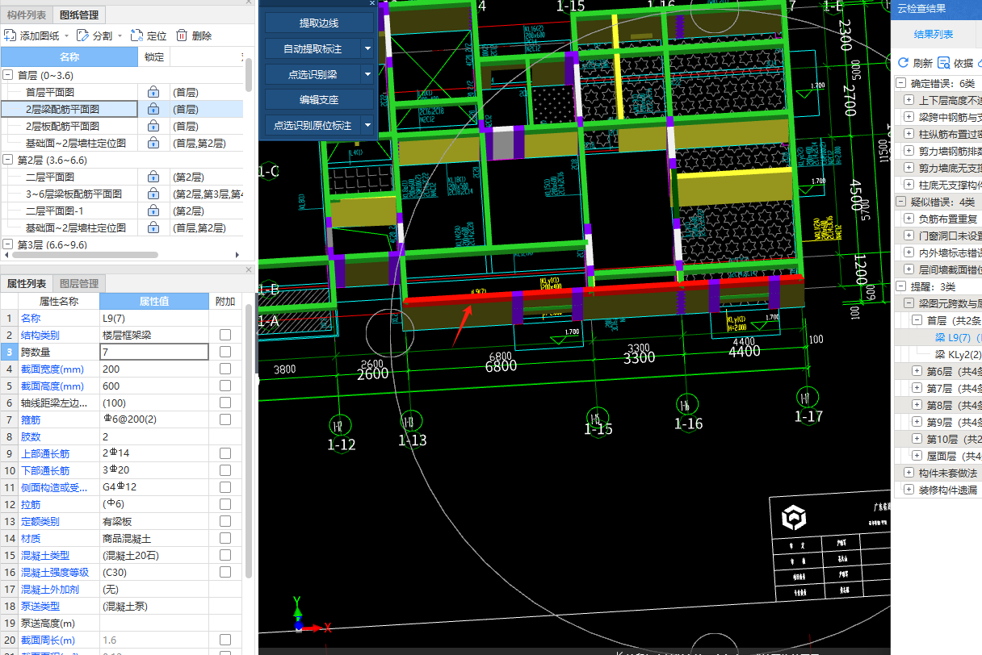Collapse the 第2层 (3.6~6.6) tree node
This screenshot has height=655, width=982.
[8, 160]
